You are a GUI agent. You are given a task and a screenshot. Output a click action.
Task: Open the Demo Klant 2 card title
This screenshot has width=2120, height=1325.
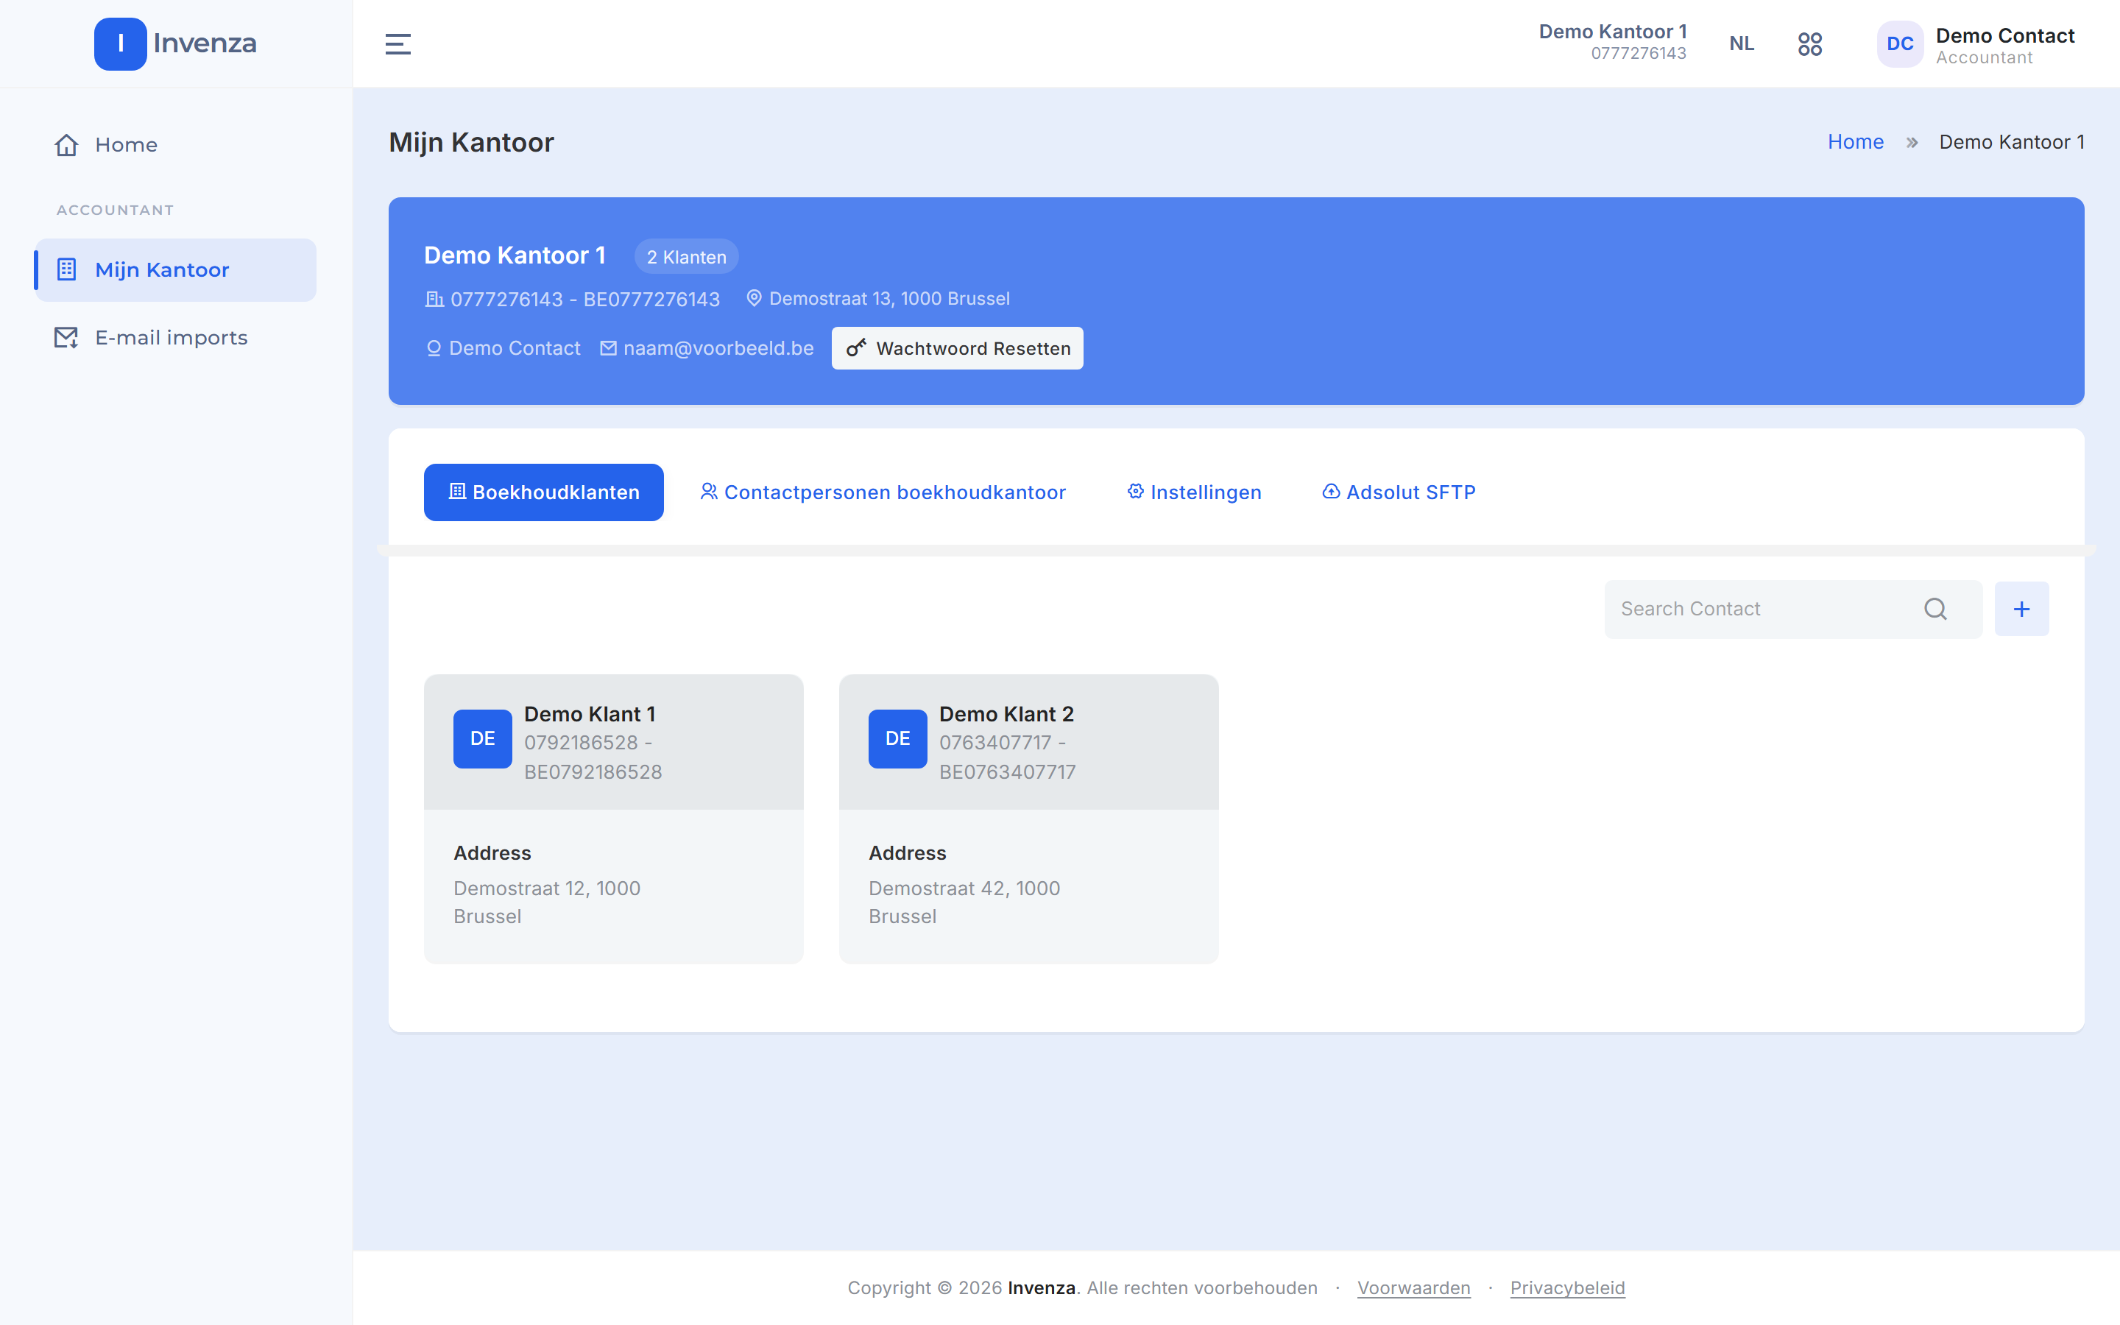click(x=1006, y=714)
